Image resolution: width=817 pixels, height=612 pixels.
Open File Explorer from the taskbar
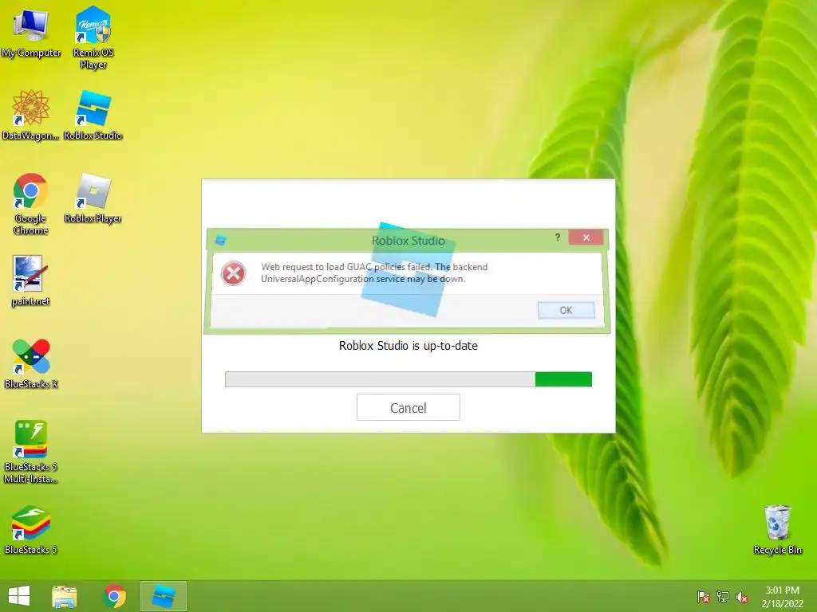[65, 596]
